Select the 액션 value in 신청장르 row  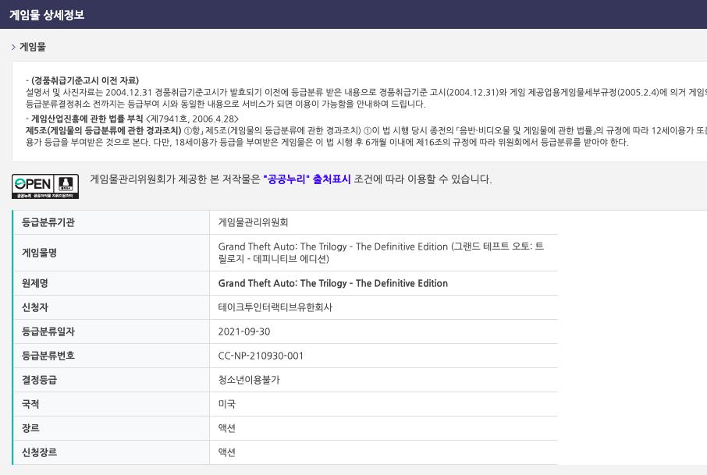coord(227,452)
